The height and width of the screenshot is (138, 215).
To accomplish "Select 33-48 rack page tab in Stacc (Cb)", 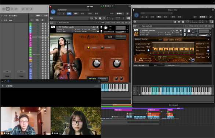I will [x=196, y=26].
